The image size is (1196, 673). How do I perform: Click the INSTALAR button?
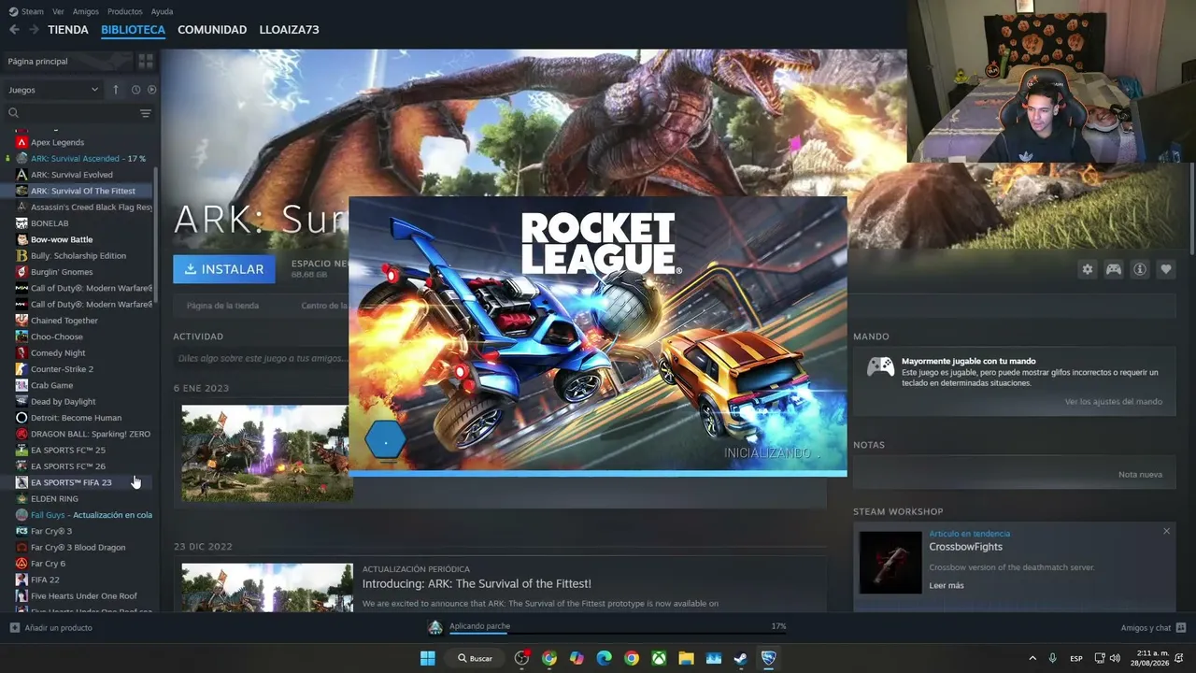[224, 269]
